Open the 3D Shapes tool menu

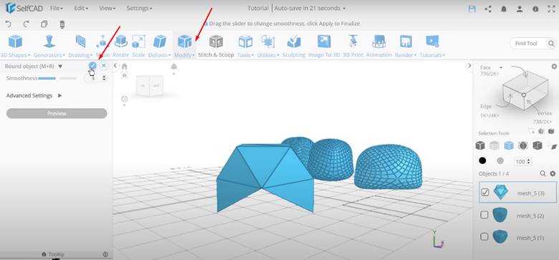15,47
